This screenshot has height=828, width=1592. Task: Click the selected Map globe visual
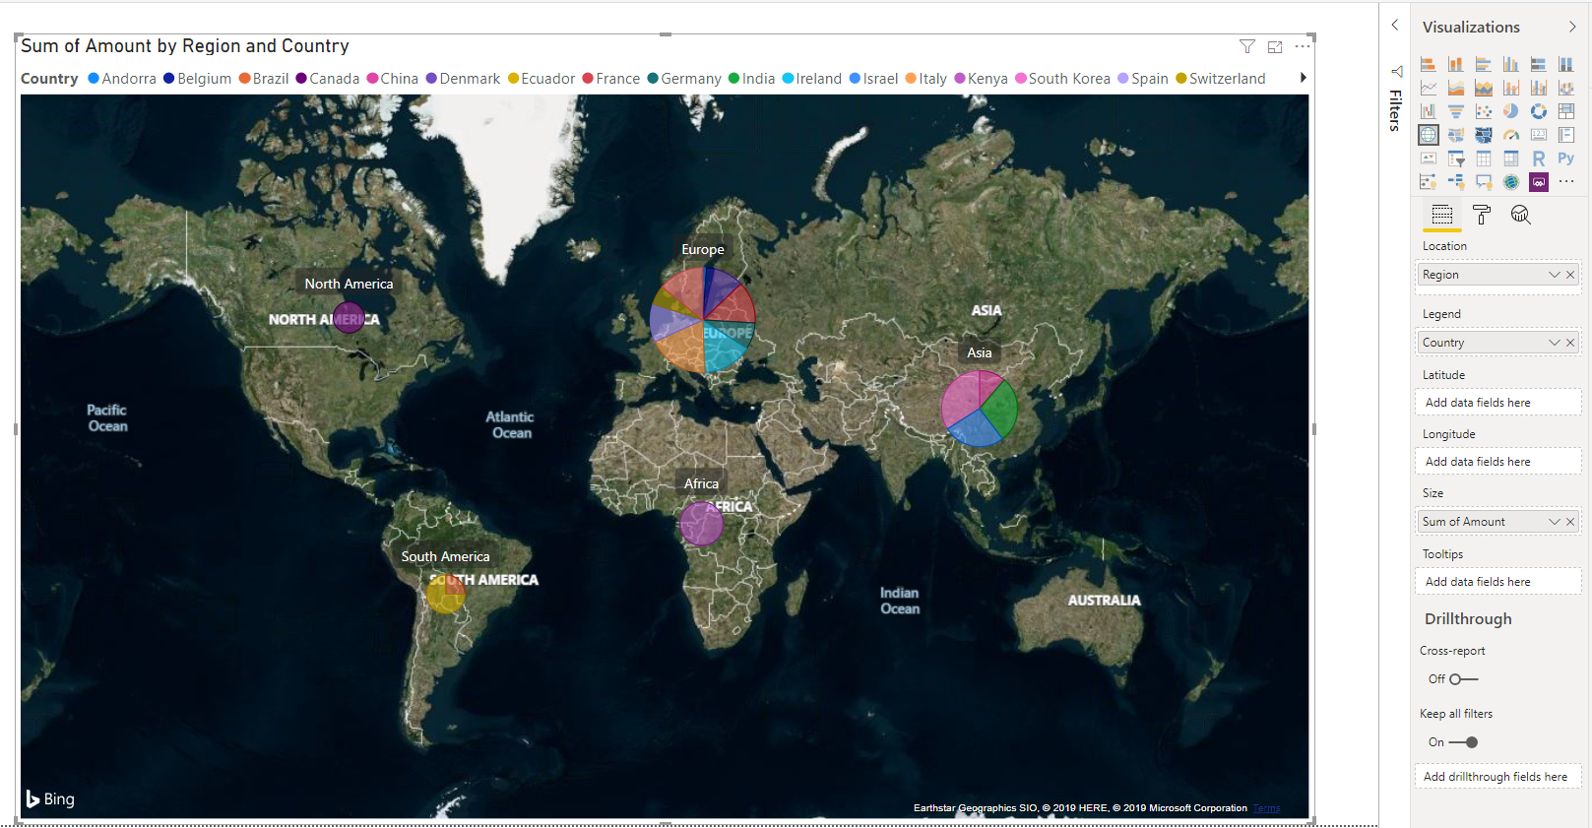pyautogui.click(x=1429, y=135)
